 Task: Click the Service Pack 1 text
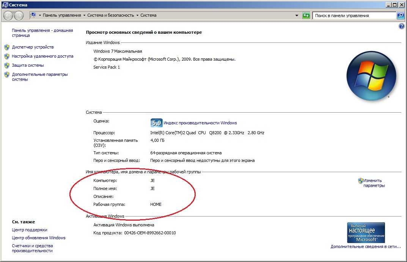tap(107, 67)
